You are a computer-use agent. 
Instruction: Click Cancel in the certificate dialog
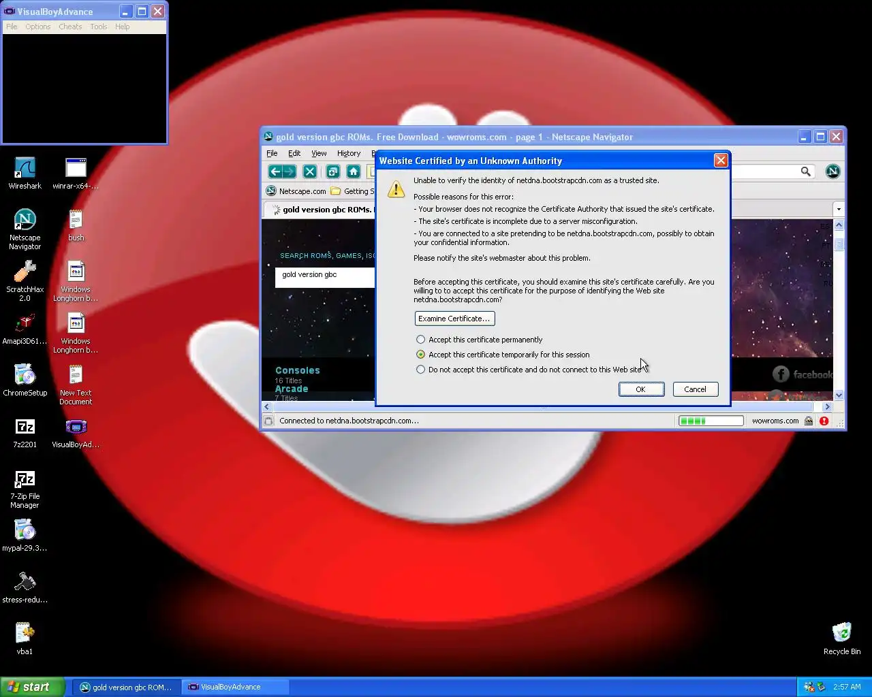coord(696,389)
